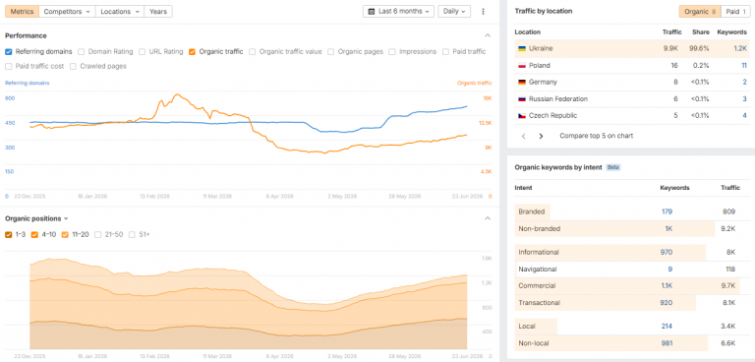Uncheck the Referring domains checkbox
The width and height of the screenshot is (755, 362).
pos(8,51)
